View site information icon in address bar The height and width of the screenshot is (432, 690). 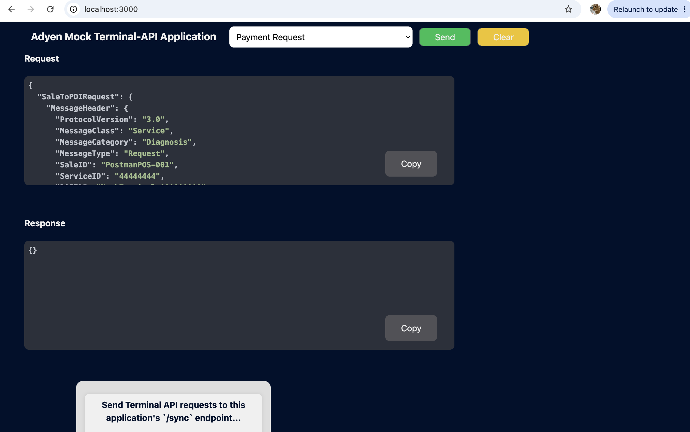tap(74, 9)
